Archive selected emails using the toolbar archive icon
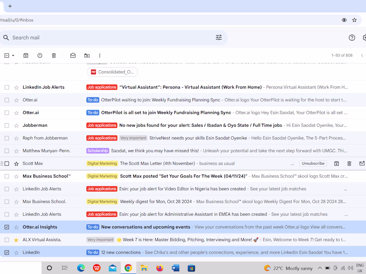The height and width of the screenshot is (274, 366). point(26,55)
